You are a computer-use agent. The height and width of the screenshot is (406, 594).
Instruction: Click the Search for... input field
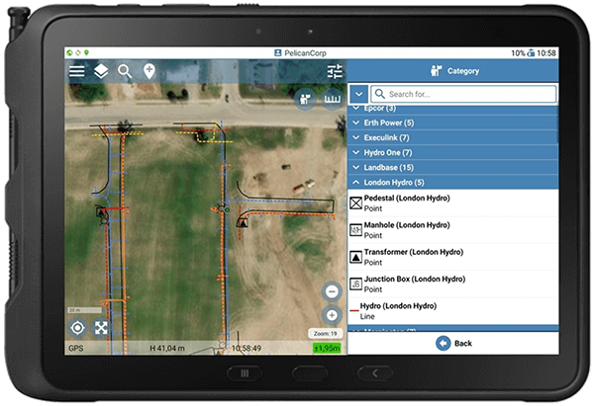click(x=463, y=94)
